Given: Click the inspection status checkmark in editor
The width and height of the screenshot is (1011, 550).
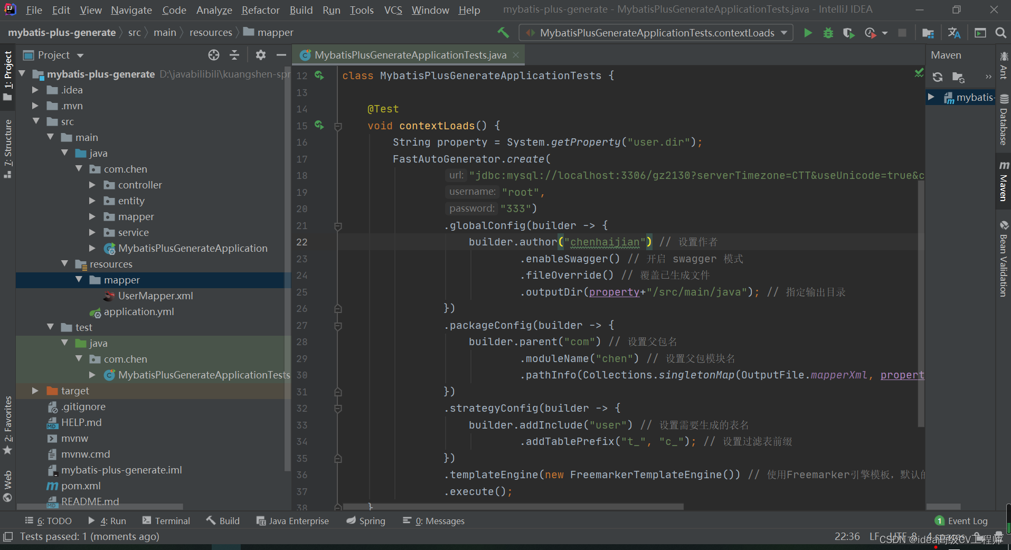Looking at the screenshot, I should [x=919, y=73].
